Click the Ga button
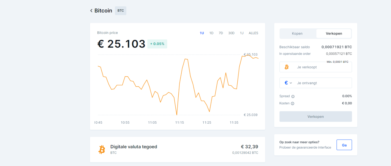 (344, 145)
